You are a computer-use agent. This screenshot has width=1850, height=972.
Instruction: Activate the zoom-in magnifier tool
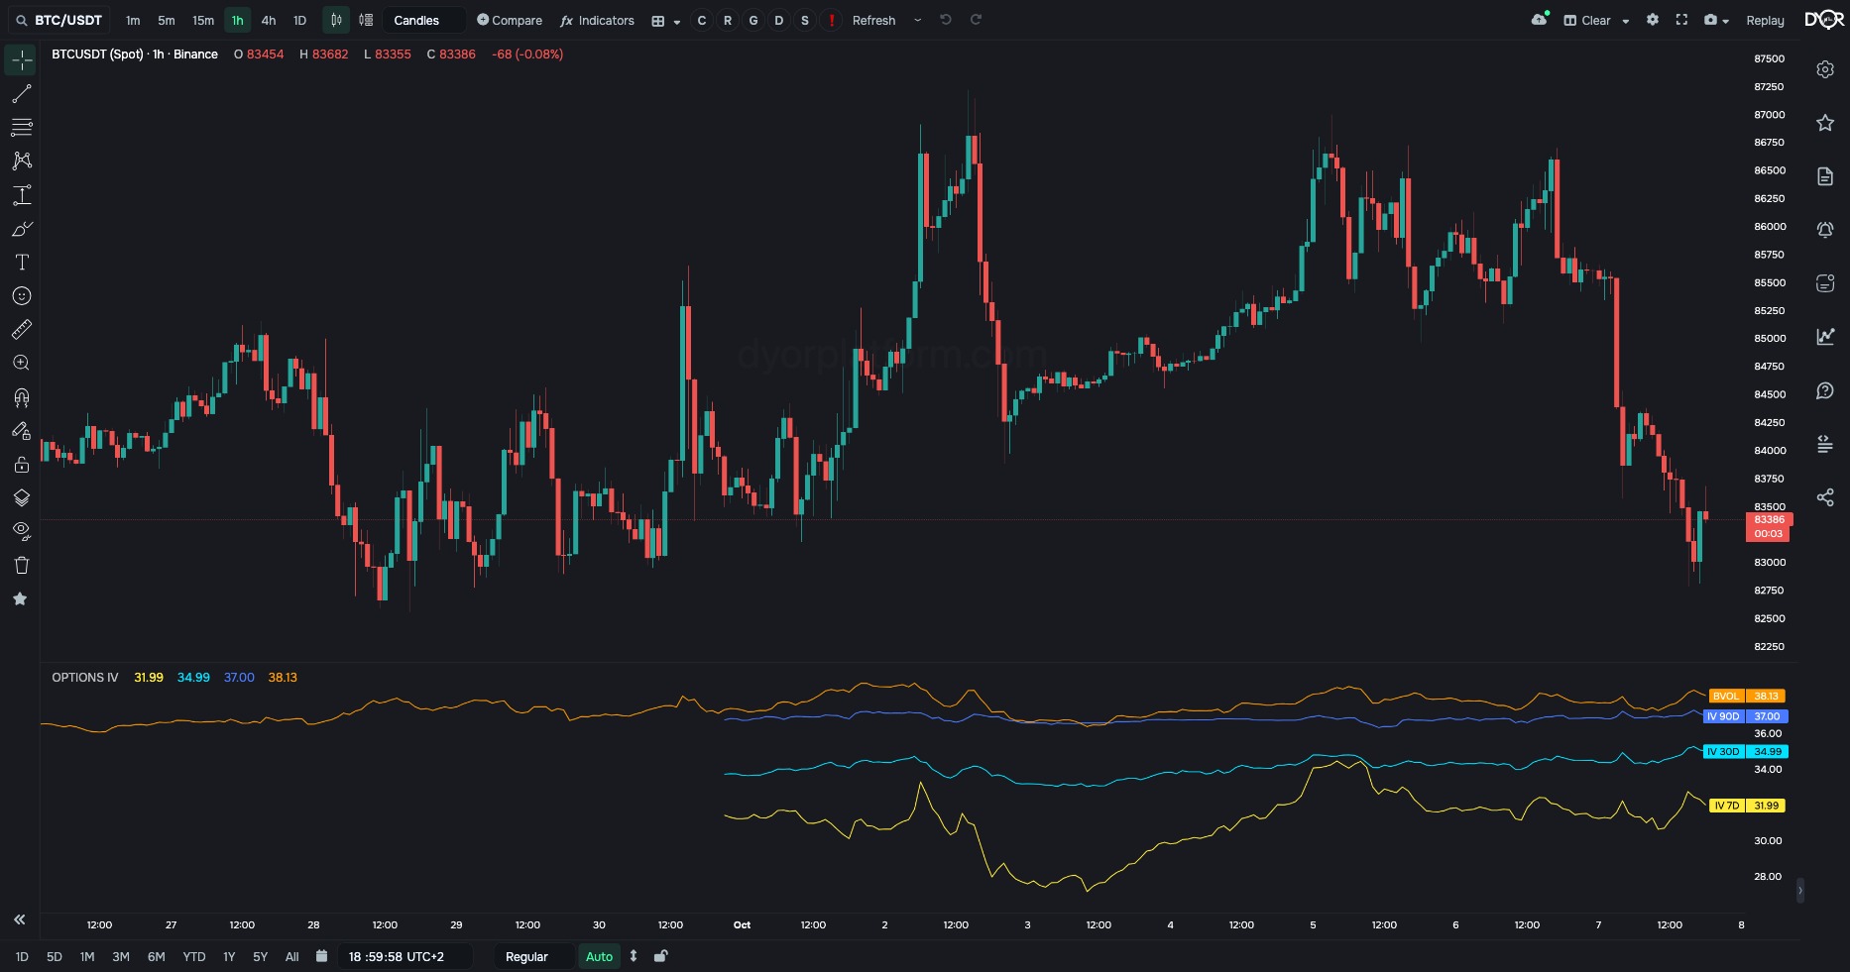coord(21,364)
